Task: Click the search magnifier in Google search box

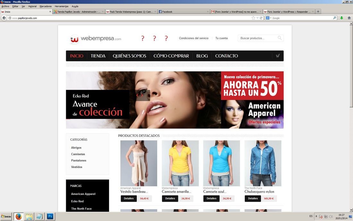Action: click(x=335, y=18)
